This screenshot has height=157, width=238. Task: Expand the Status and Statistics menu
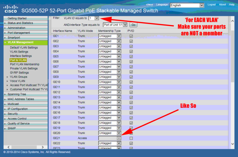click(x=25, y=23)
